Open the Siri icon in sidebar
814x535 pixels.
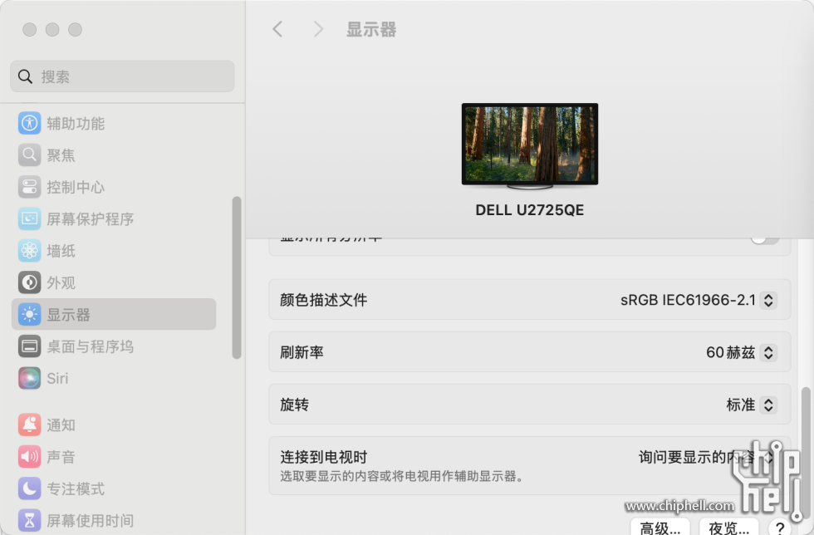pos(30,378)
